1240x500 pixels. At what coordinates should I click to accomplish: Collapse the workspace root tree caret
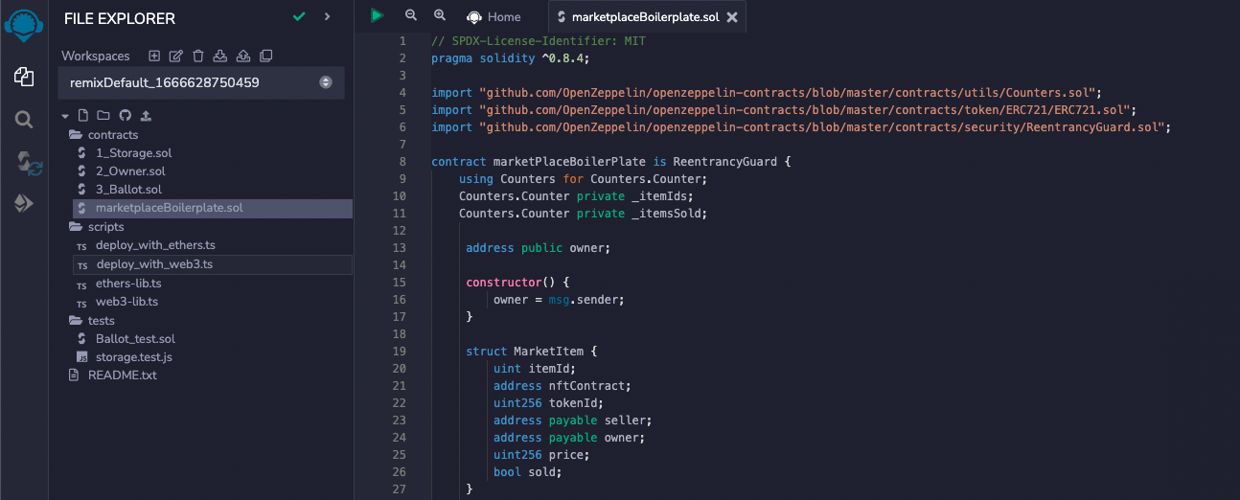[65, 116]
